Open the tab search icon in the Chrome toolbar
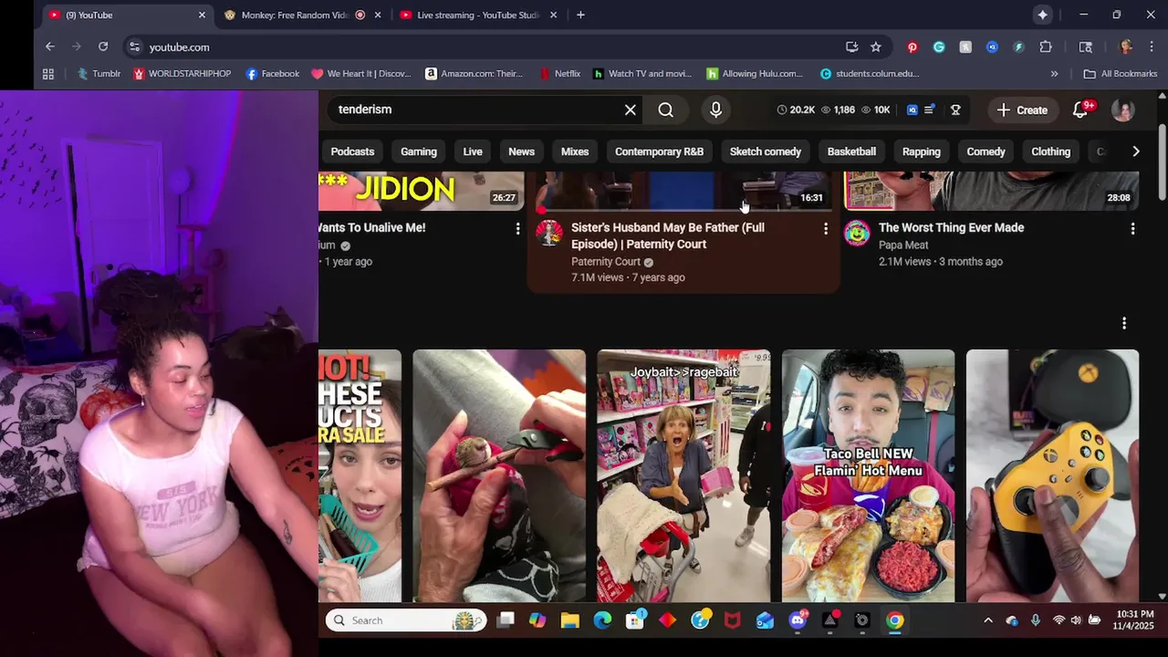Image resolution: width=1168 pixels, height=657 pixels. click(x=1085, y=47)
